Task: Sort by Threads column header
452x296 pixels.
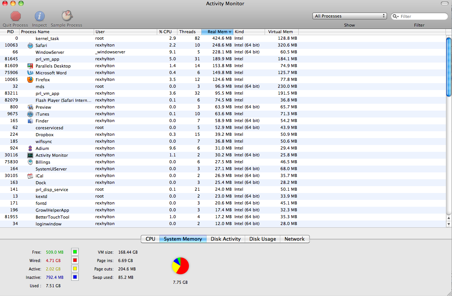Action: click(x=189, y=32)
